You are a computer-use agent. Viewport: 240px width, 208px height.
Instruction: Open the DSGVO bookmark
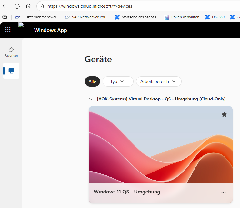coord(215,17)
